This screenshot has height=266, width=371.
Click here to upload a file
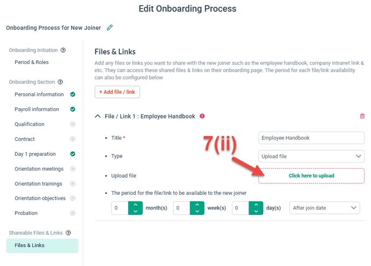click(311, 176)
